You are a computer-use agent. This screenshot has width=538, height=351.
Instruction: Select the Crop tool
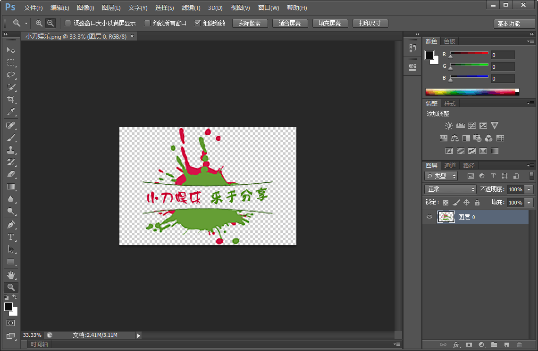pyautogui.click(x=11, y=99)
